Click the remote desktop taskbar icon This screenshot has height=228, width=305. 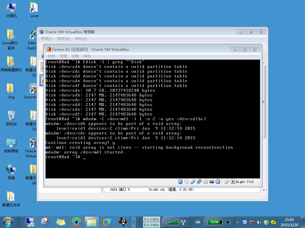30,222
